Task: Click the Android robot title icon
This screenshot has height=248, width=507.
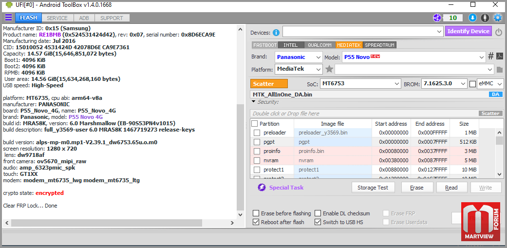Action: (9, 4)
